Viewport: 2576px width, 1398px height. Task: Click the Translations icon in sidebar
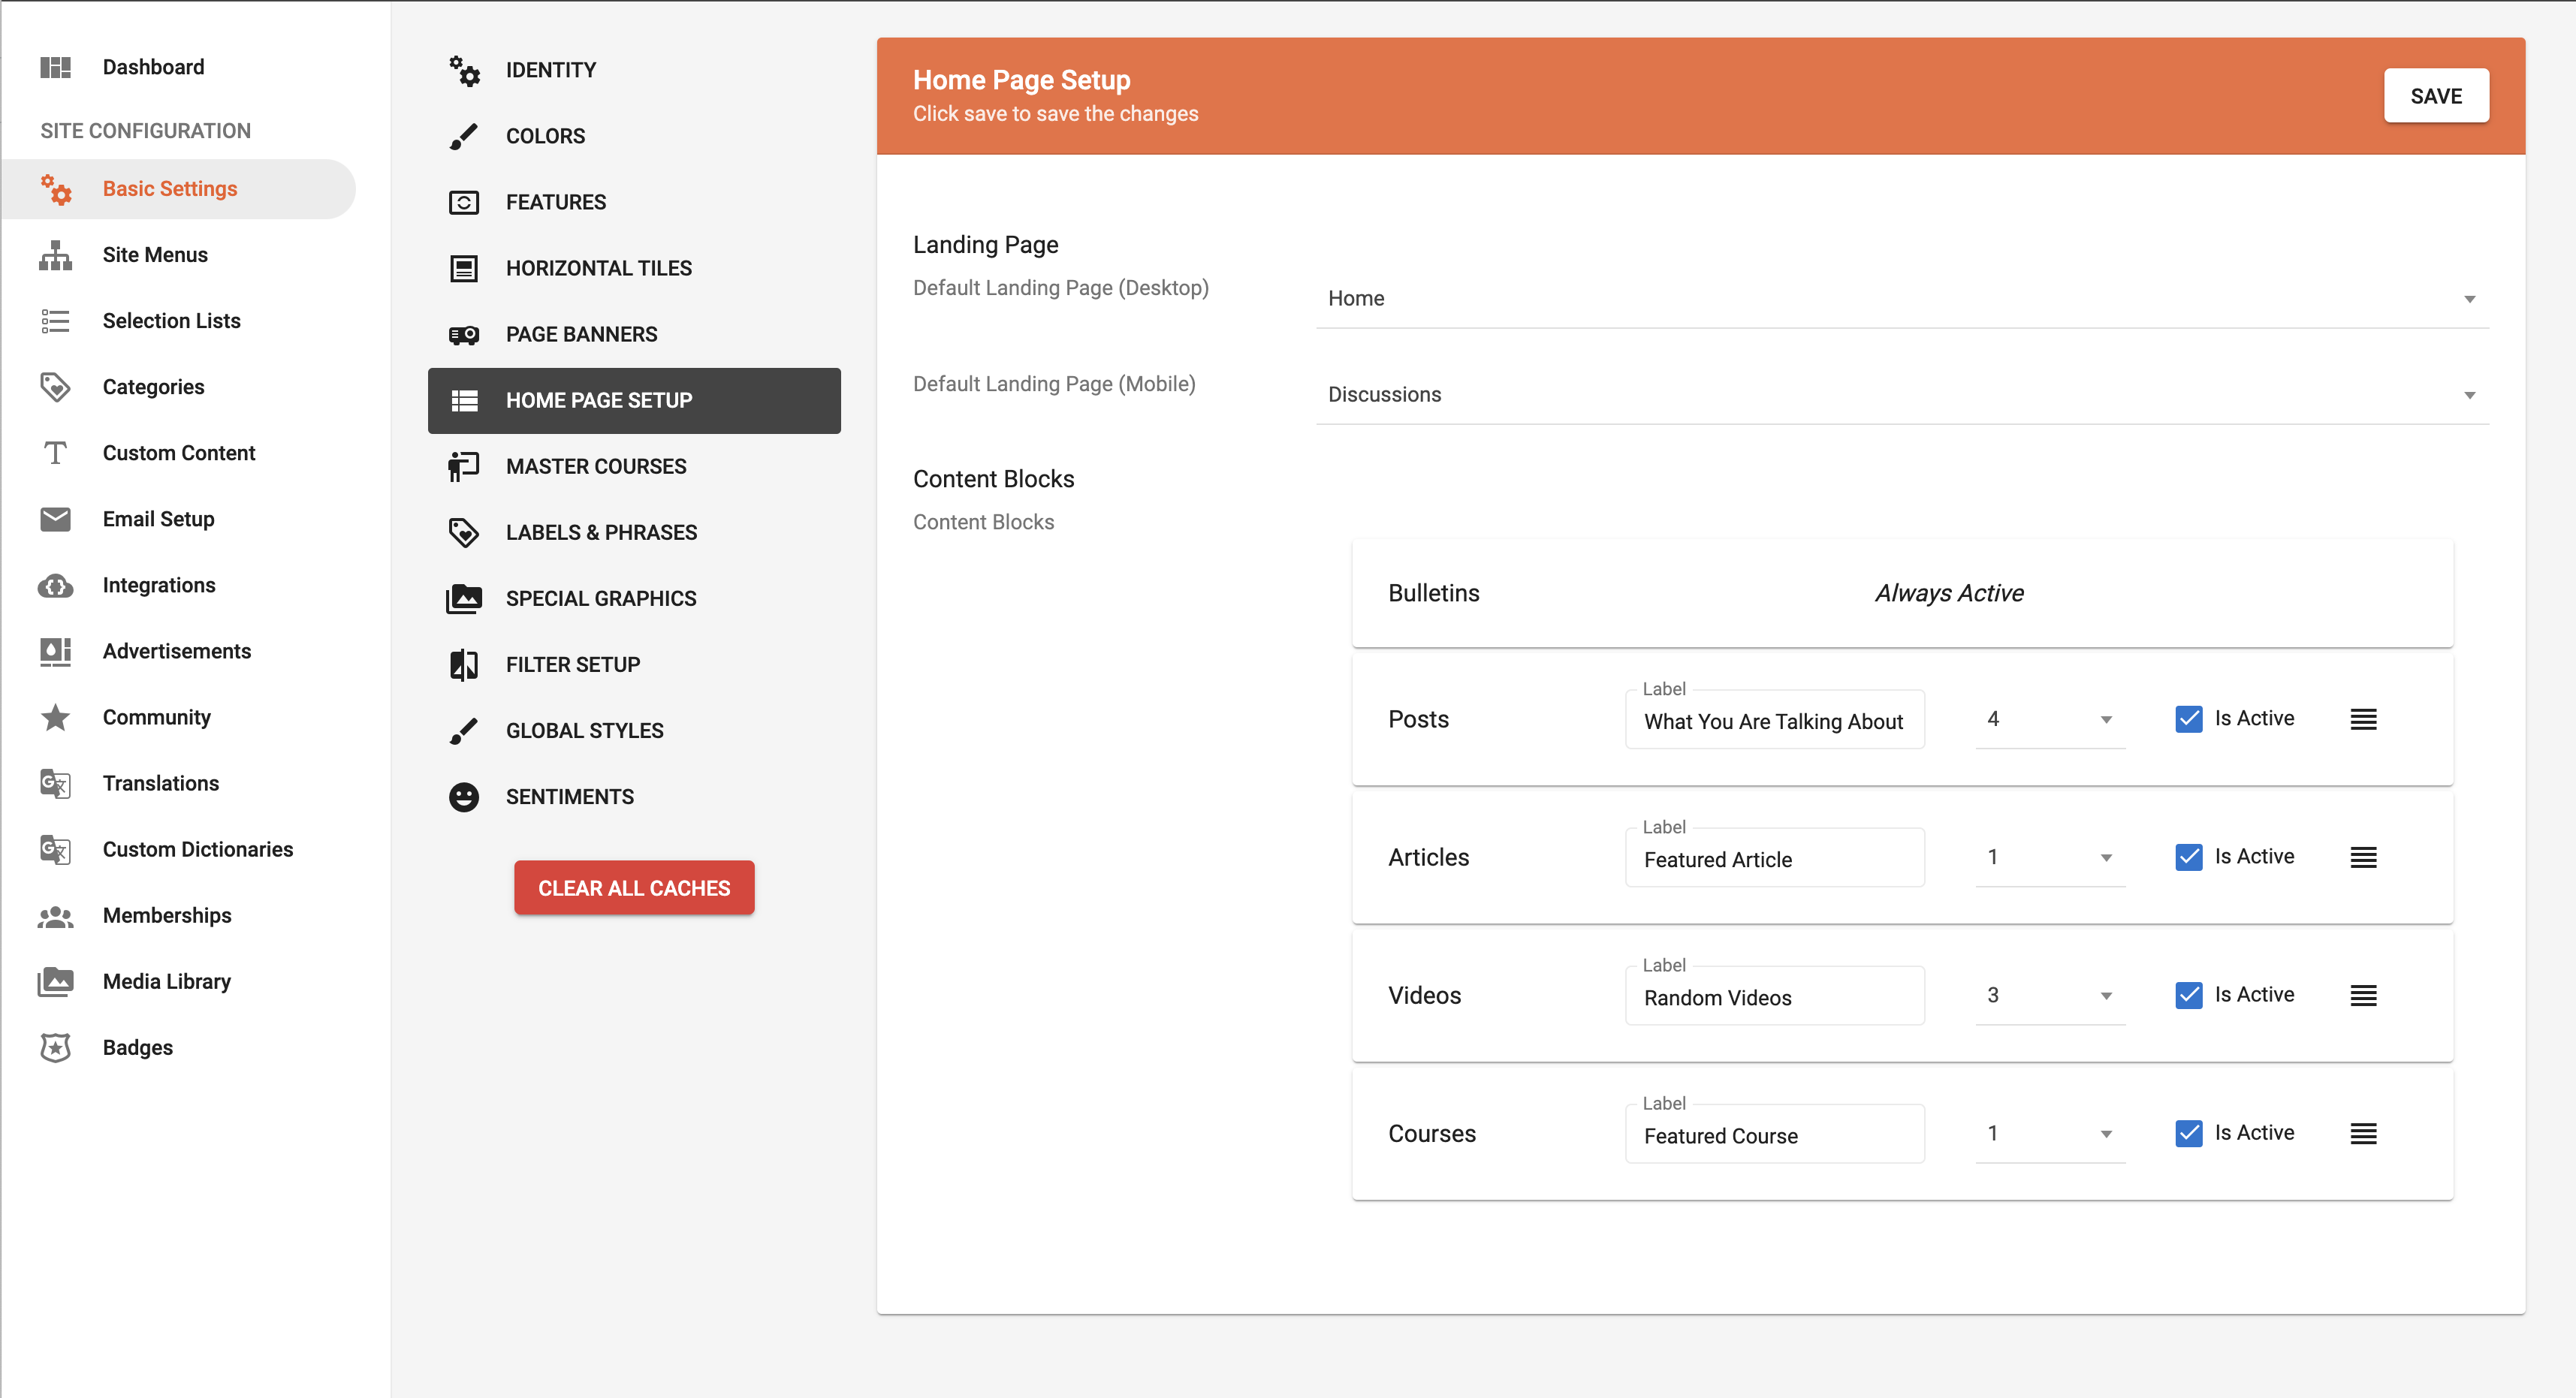tap(55, 783)
